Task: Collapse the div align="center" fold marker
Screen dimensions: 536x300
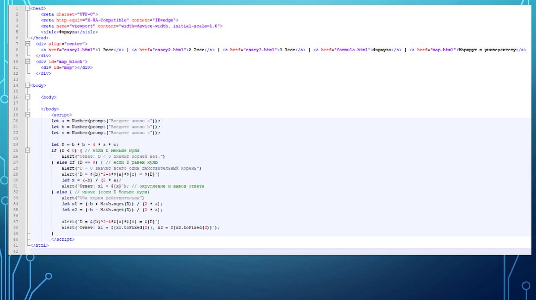Action: [x=28, y=43]
